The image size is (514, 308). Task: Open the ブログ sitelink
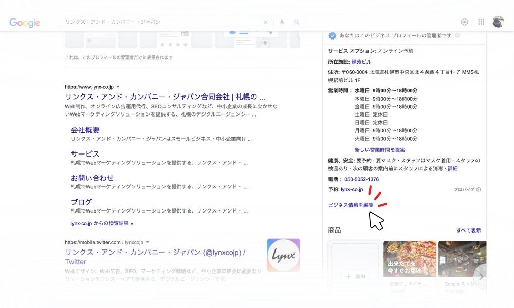click(81, 202)
